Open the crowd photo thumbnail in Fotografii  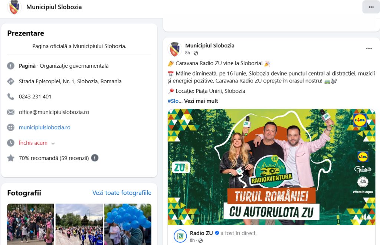click(30, 224)
